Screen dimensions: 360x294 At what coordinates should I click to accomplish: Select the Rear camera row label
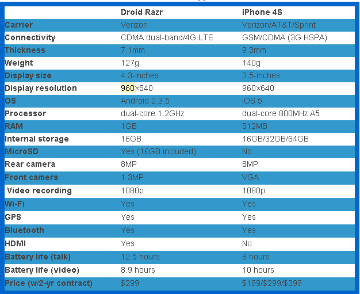tap(30, 164)
